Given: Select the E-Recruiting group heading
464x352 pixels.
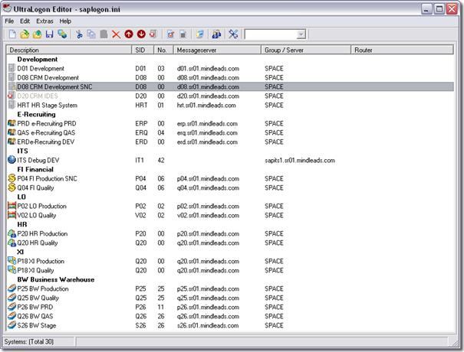Looking at the screenshot, I should [x=36, y=114].
